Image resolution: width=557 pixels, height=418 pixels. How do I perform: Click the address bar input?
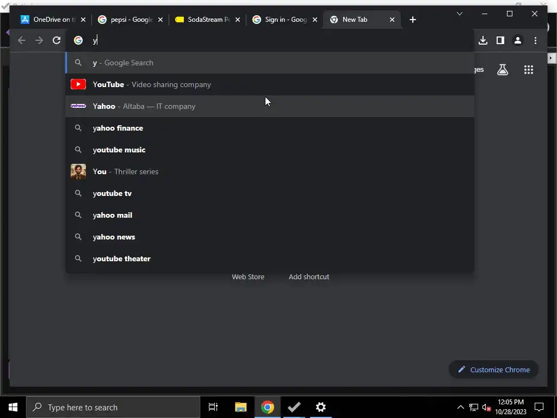(x=270, y=40)
